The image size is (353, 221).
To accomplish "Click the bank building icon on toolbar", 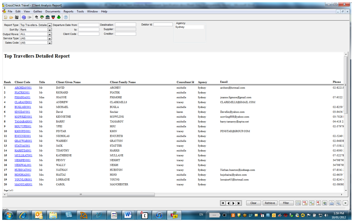I will coord(47,17).
